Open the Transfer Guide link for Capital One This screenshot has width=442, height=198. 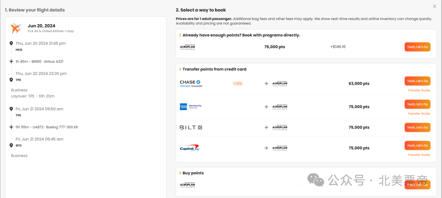[419, 155]
